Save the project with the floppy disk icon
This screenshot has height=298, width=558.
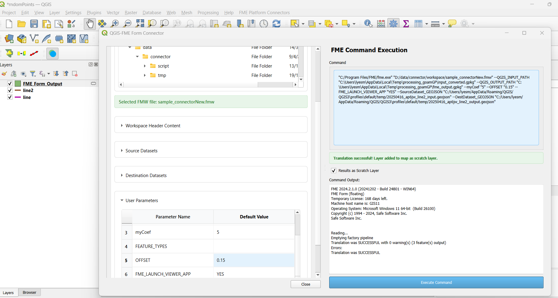pos(34,24)
